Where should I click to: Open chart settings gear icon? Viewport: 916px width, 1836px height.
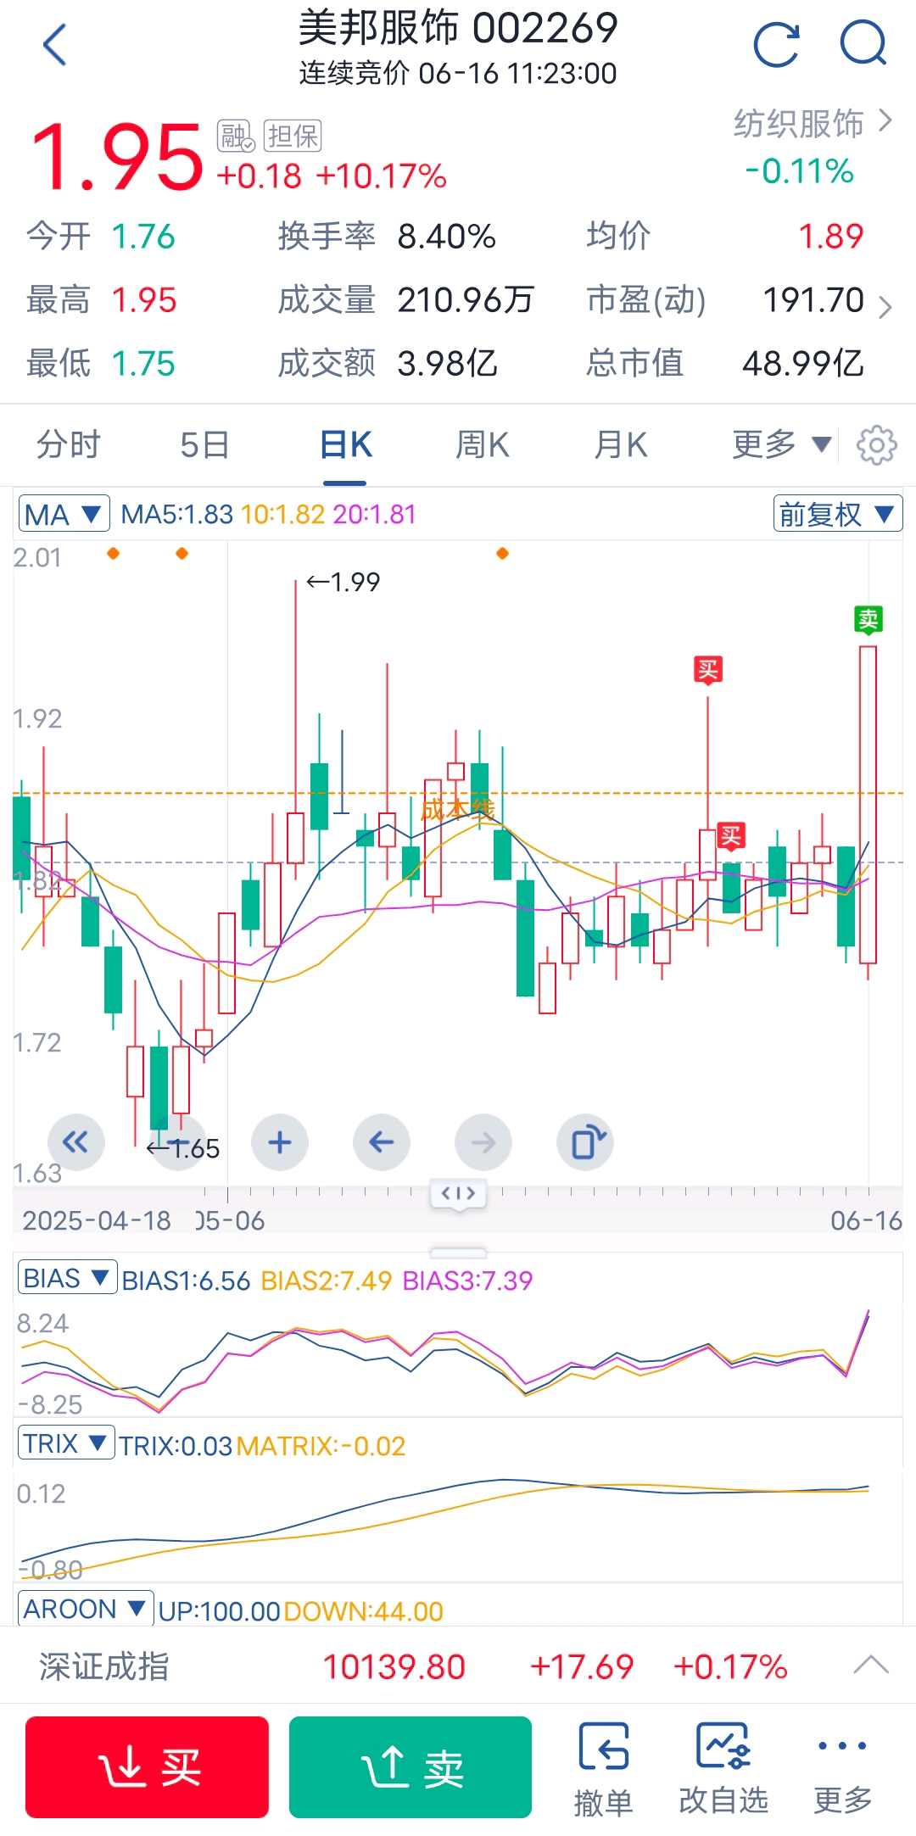click(x=876, y=444)
